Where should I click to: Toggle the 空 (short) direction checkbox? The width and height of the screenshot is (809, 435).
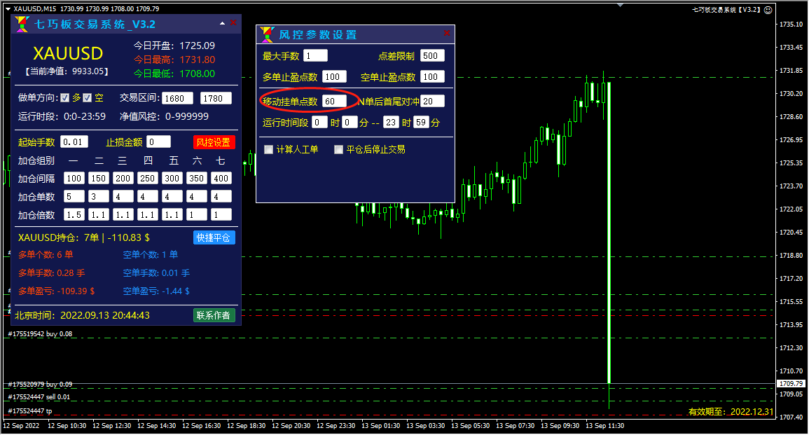coord(88,98)
